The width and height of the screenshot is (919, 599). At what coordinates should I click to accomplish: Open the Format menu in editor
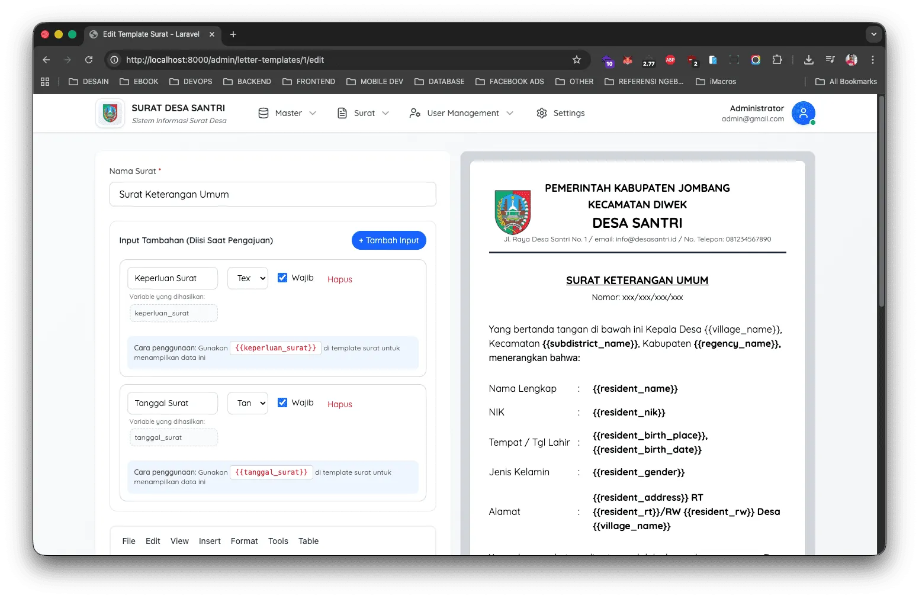(x=244, y=541)
